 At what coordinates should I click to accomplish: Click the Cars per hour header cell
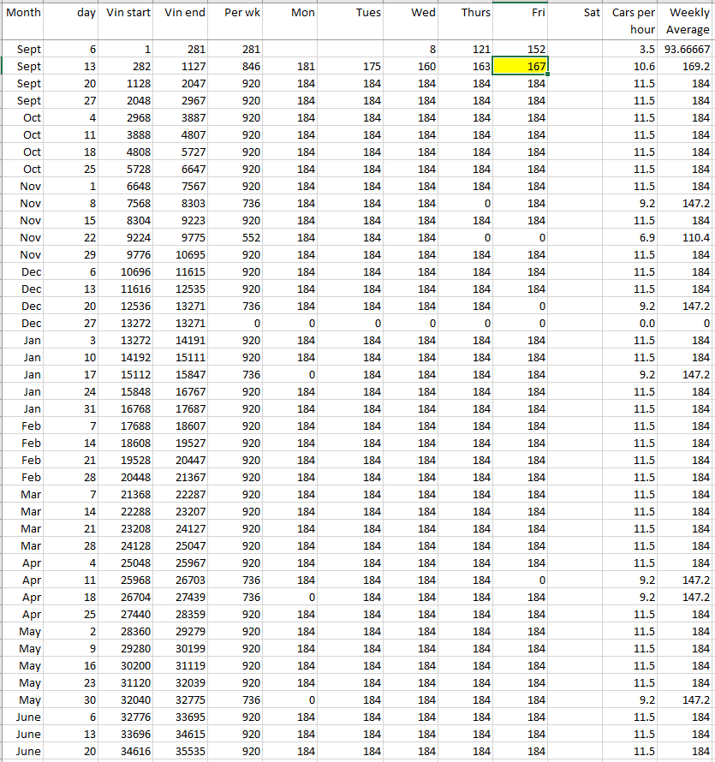point(632,21)
